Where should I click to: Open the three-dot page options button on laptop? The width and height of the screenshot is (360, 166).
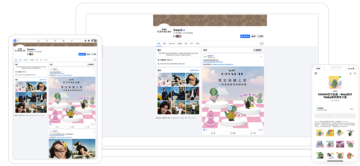click(262, 43)
